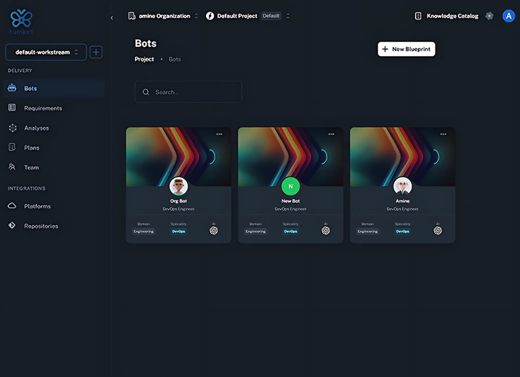The width and height of the screenshot is (520, 377).
Task: Click the user avatar 'A' icon
Action: 508,16
